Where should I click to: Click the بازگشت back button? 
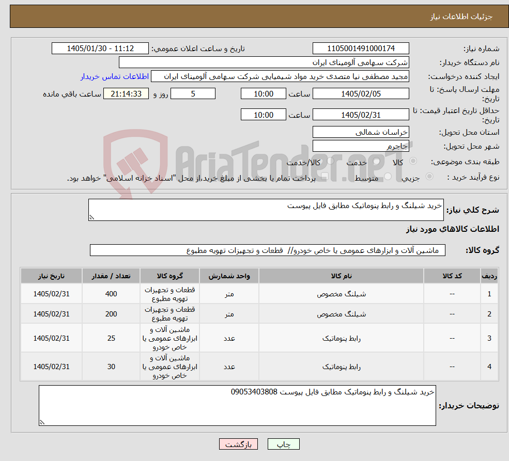238,444
